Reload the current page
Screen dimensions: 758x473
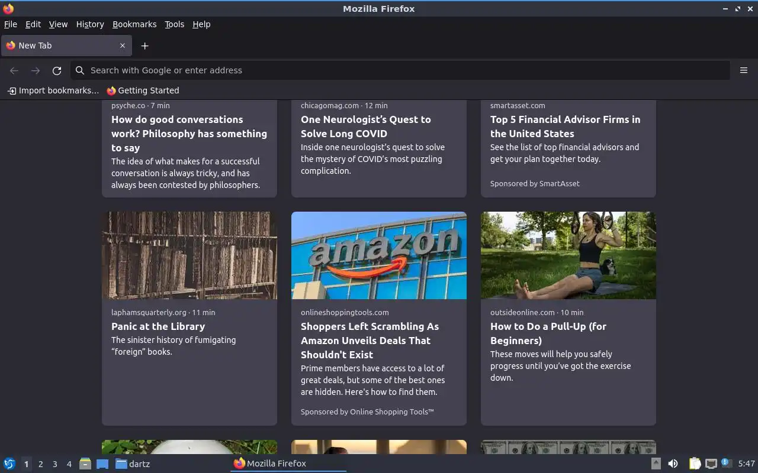57,70
